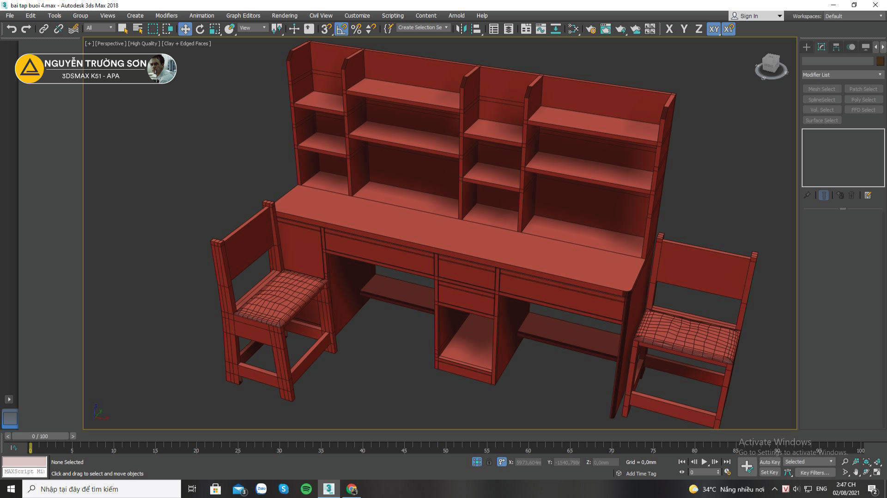887x498 pixels.
Task: Click the Poly Select button
Action: pyautogui.click(x=863, y=100)
